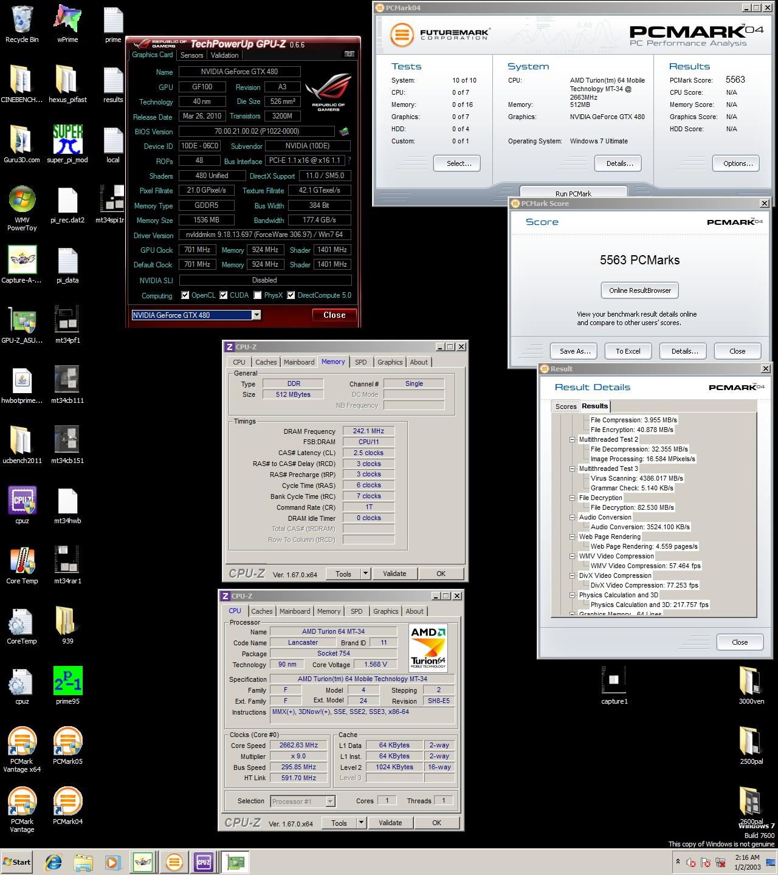Image resolution: width=778 pixels, height=875 pixels.
Task: Click the Run PCMark button
Action: [573, 193]
